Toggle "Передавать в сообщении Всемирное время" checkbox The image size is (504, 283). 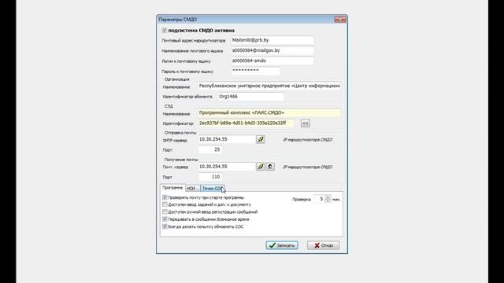click(165, 219)
